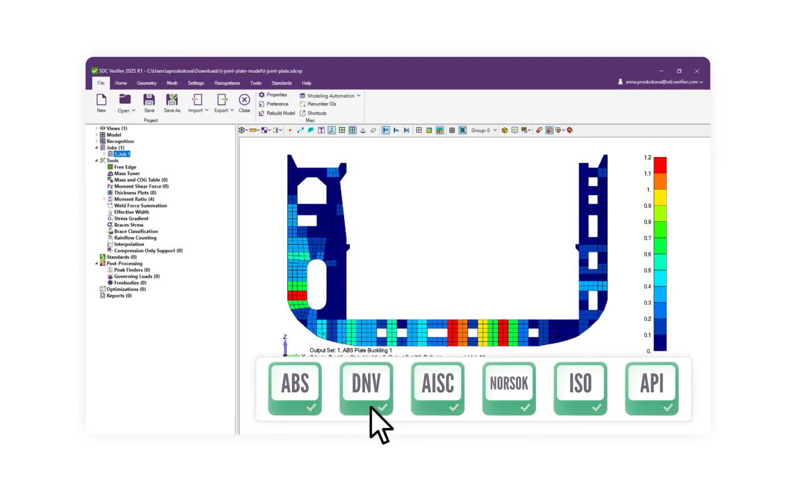Select Reports (0) in the tree

116,296
